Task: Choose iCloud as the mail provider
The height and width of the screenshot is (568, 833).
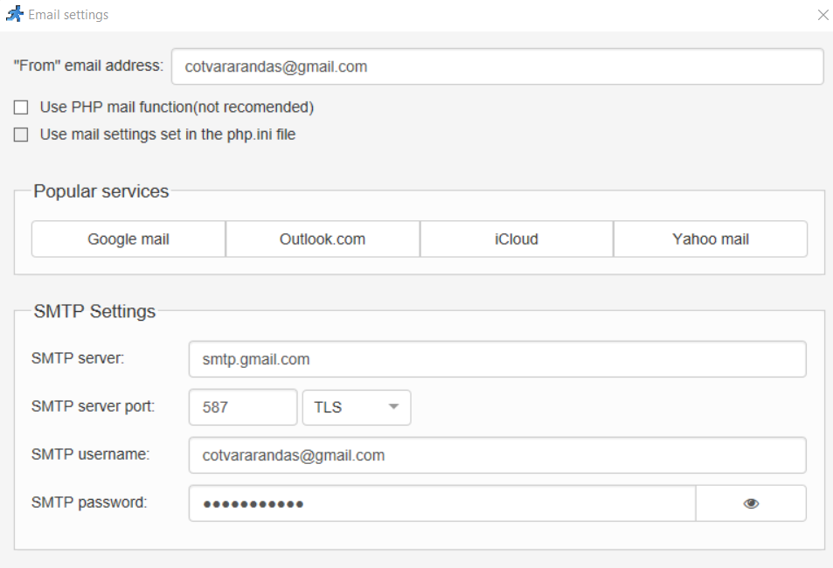Action: 516,239
